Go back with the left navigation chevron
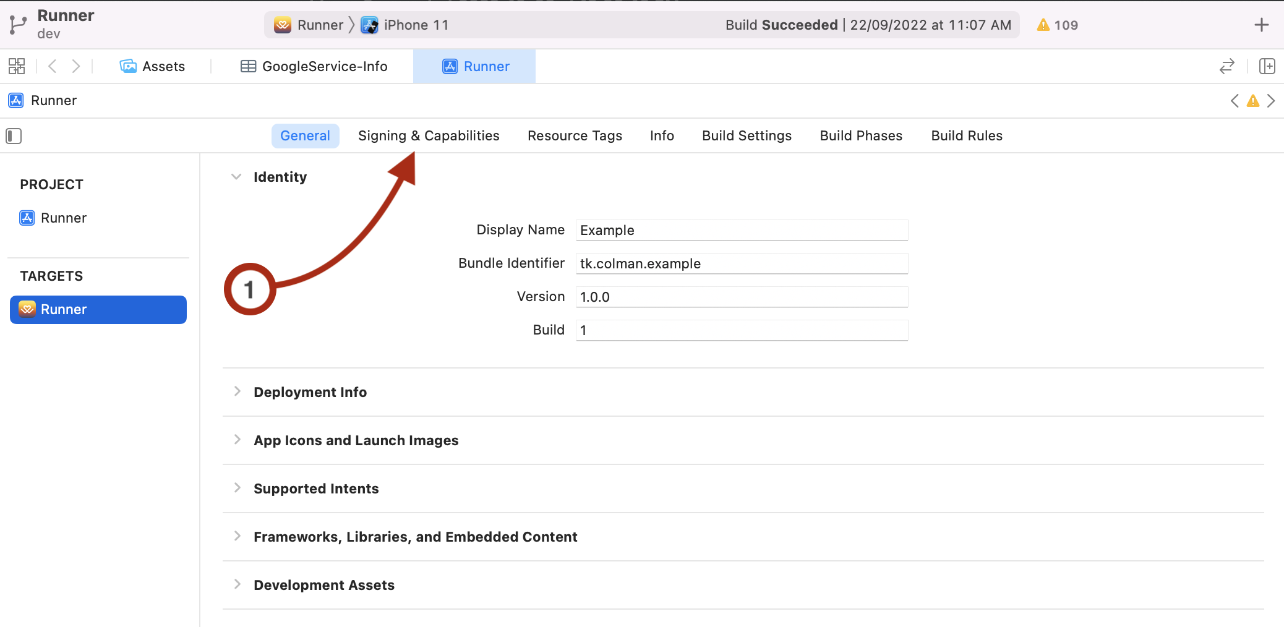 (x=53, y=66)
